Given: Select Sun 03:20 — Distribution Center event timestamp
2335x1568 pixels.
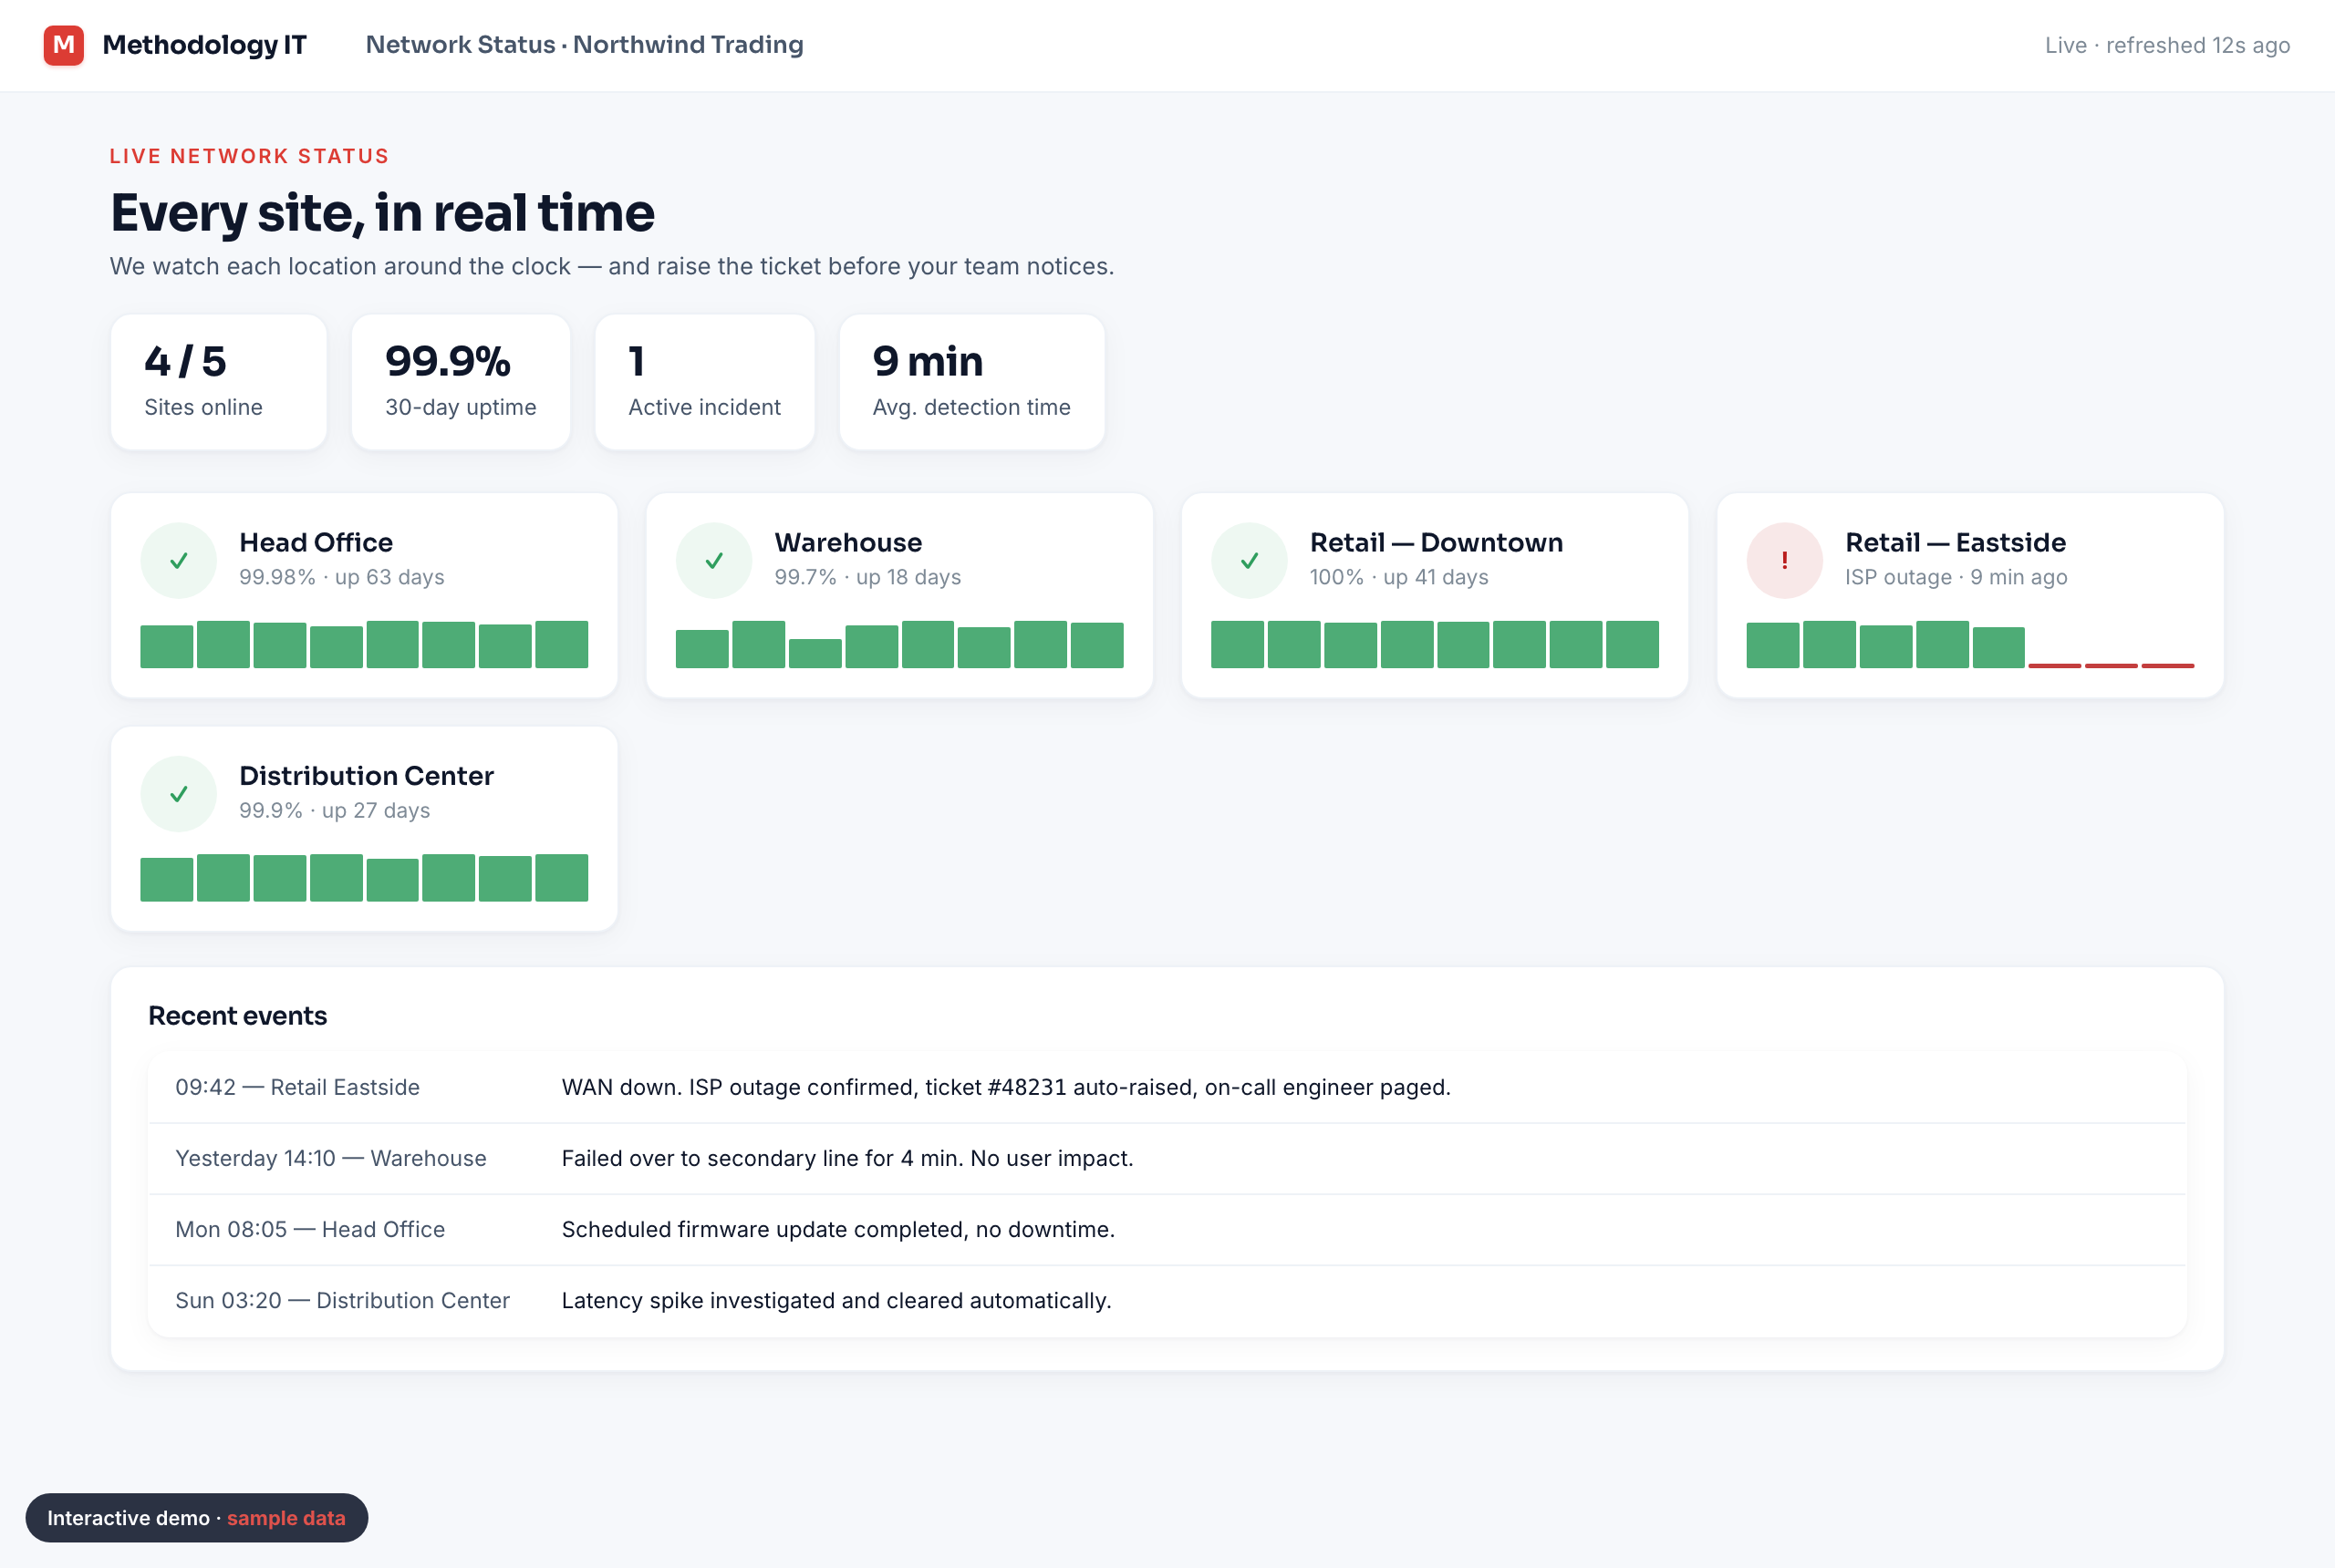Looking at the screenshot, I should tap(342, 1300).
